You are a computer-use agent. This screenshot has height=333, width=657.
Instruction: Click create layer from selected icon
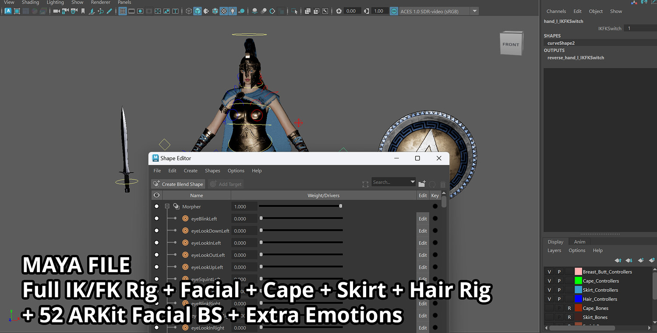click(x=652, y=260)
